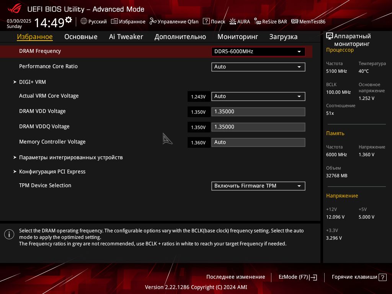Open the TPM Device Selection dropdown
The height and width of the screenshot is (294, 392).
(x=258, y=186)
